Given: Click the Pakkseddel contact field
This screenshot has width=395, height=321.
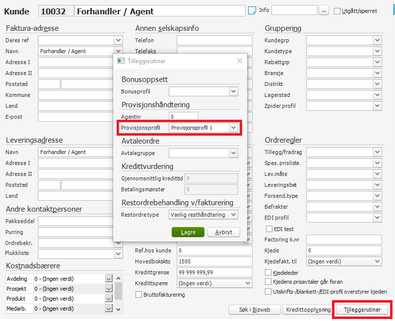Looking at the screenshot, I should click(x=75, y=221).
